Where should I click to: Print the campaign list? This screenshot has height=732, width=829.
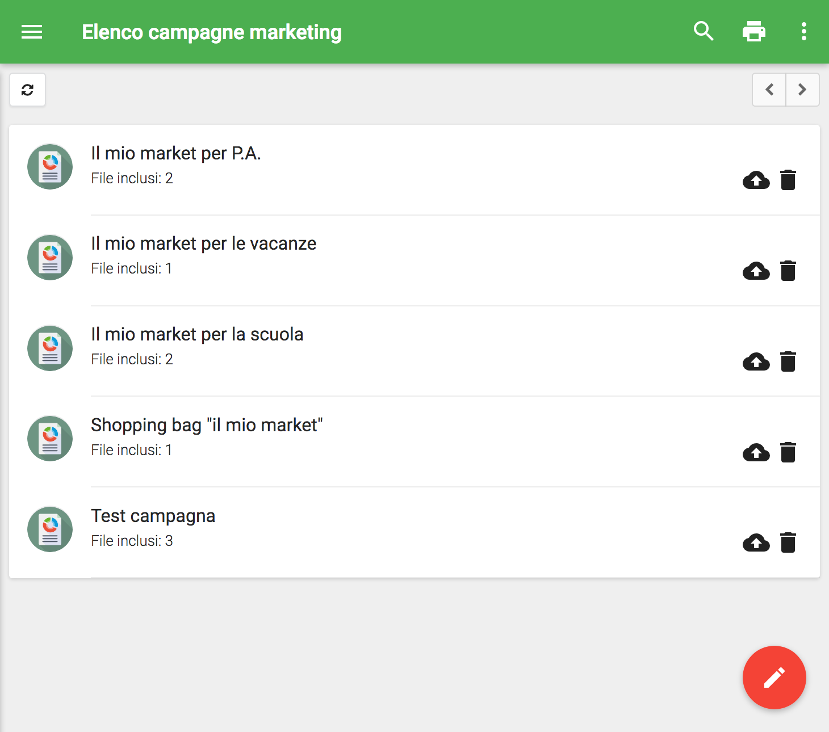[x=753, y=31]
